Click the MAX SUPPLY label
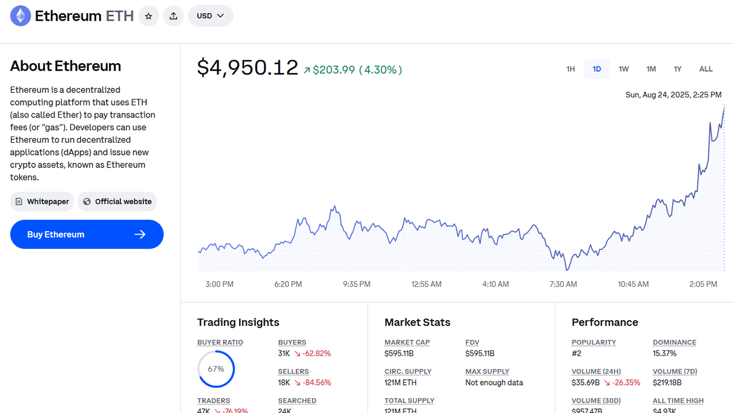The image size is (734, 413). (x=487, y=372)
